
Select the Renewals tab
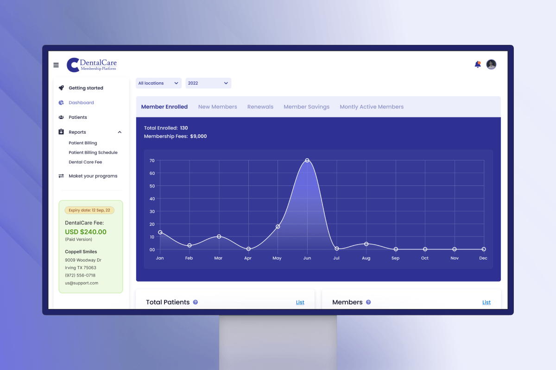point(260,107)
